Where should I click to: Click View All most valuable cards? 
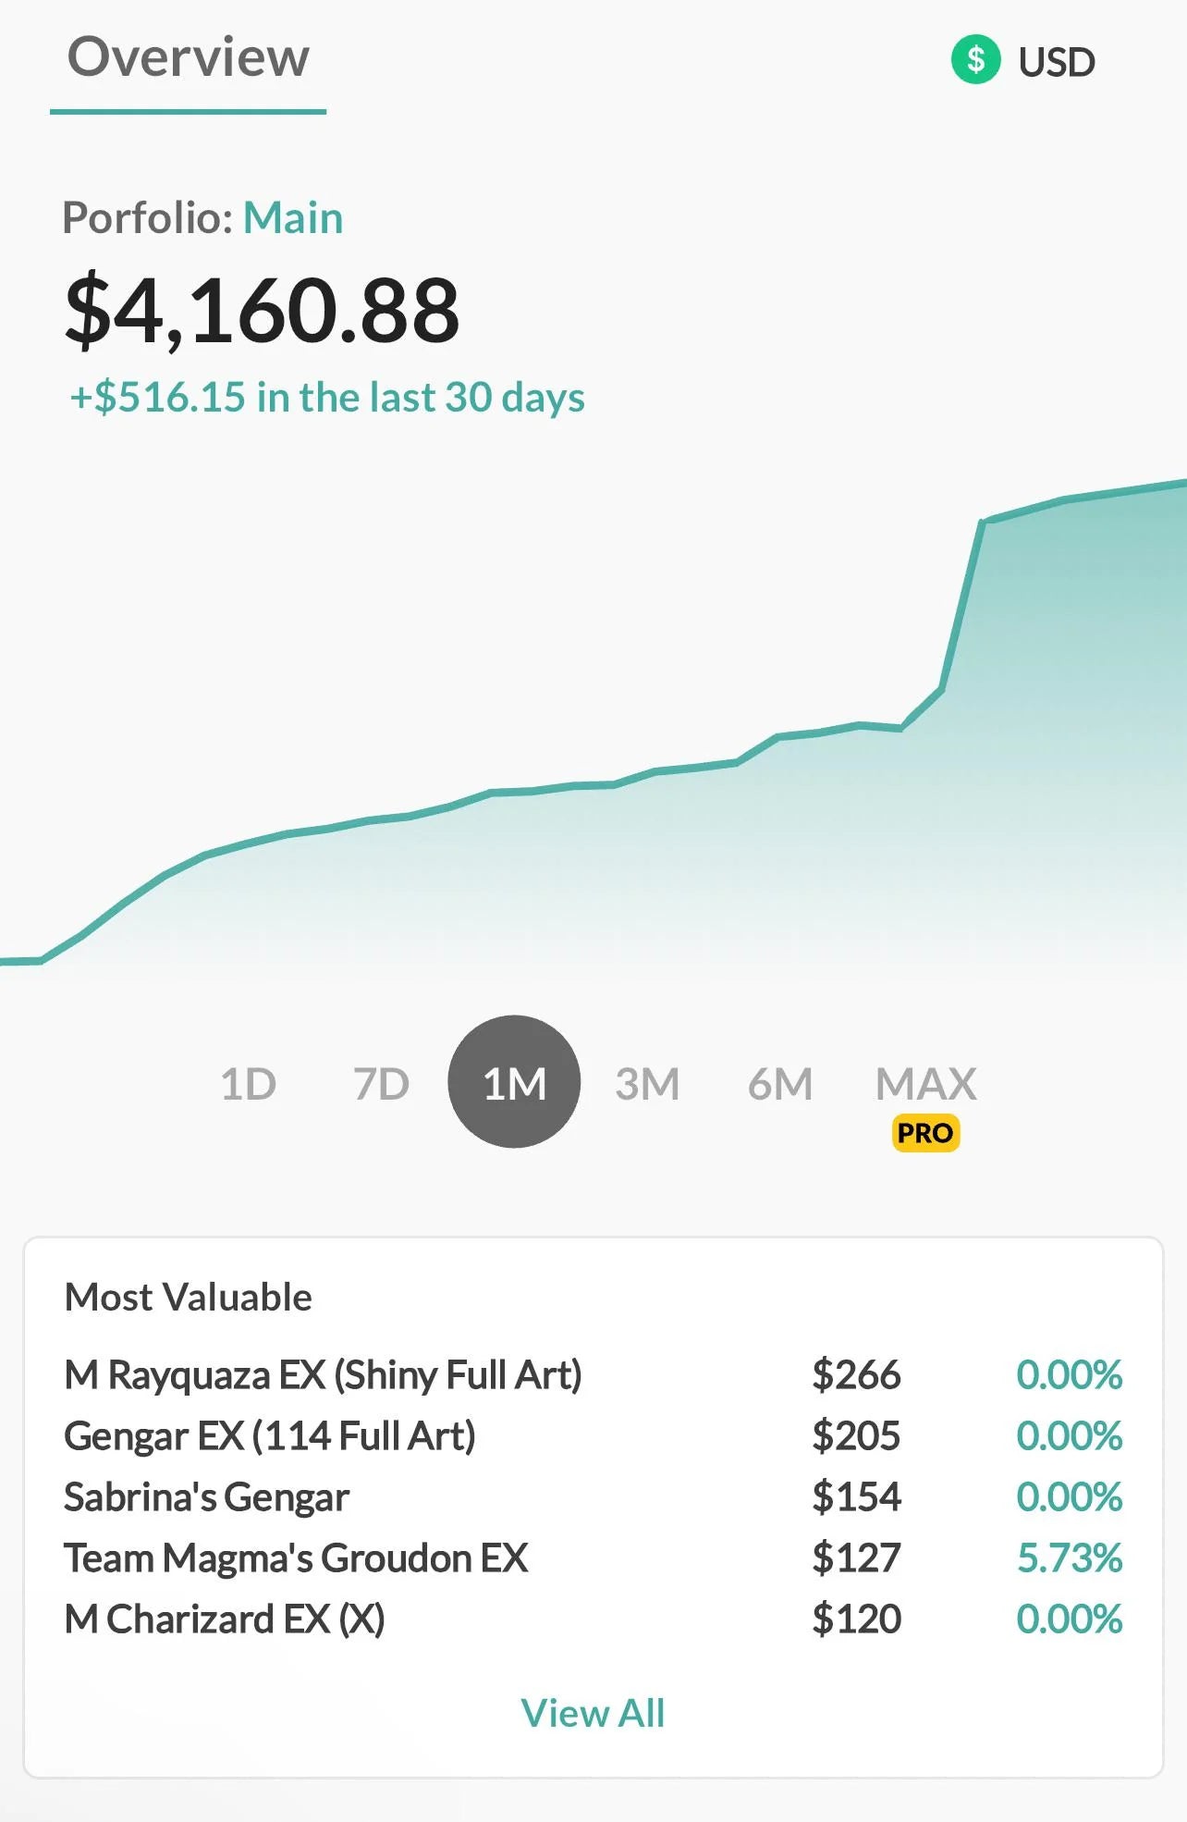pyautogui.click(x=593, y=1713)
